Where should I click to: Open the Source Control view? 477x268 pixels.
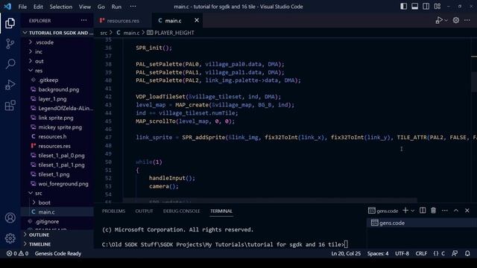[10, 44]
